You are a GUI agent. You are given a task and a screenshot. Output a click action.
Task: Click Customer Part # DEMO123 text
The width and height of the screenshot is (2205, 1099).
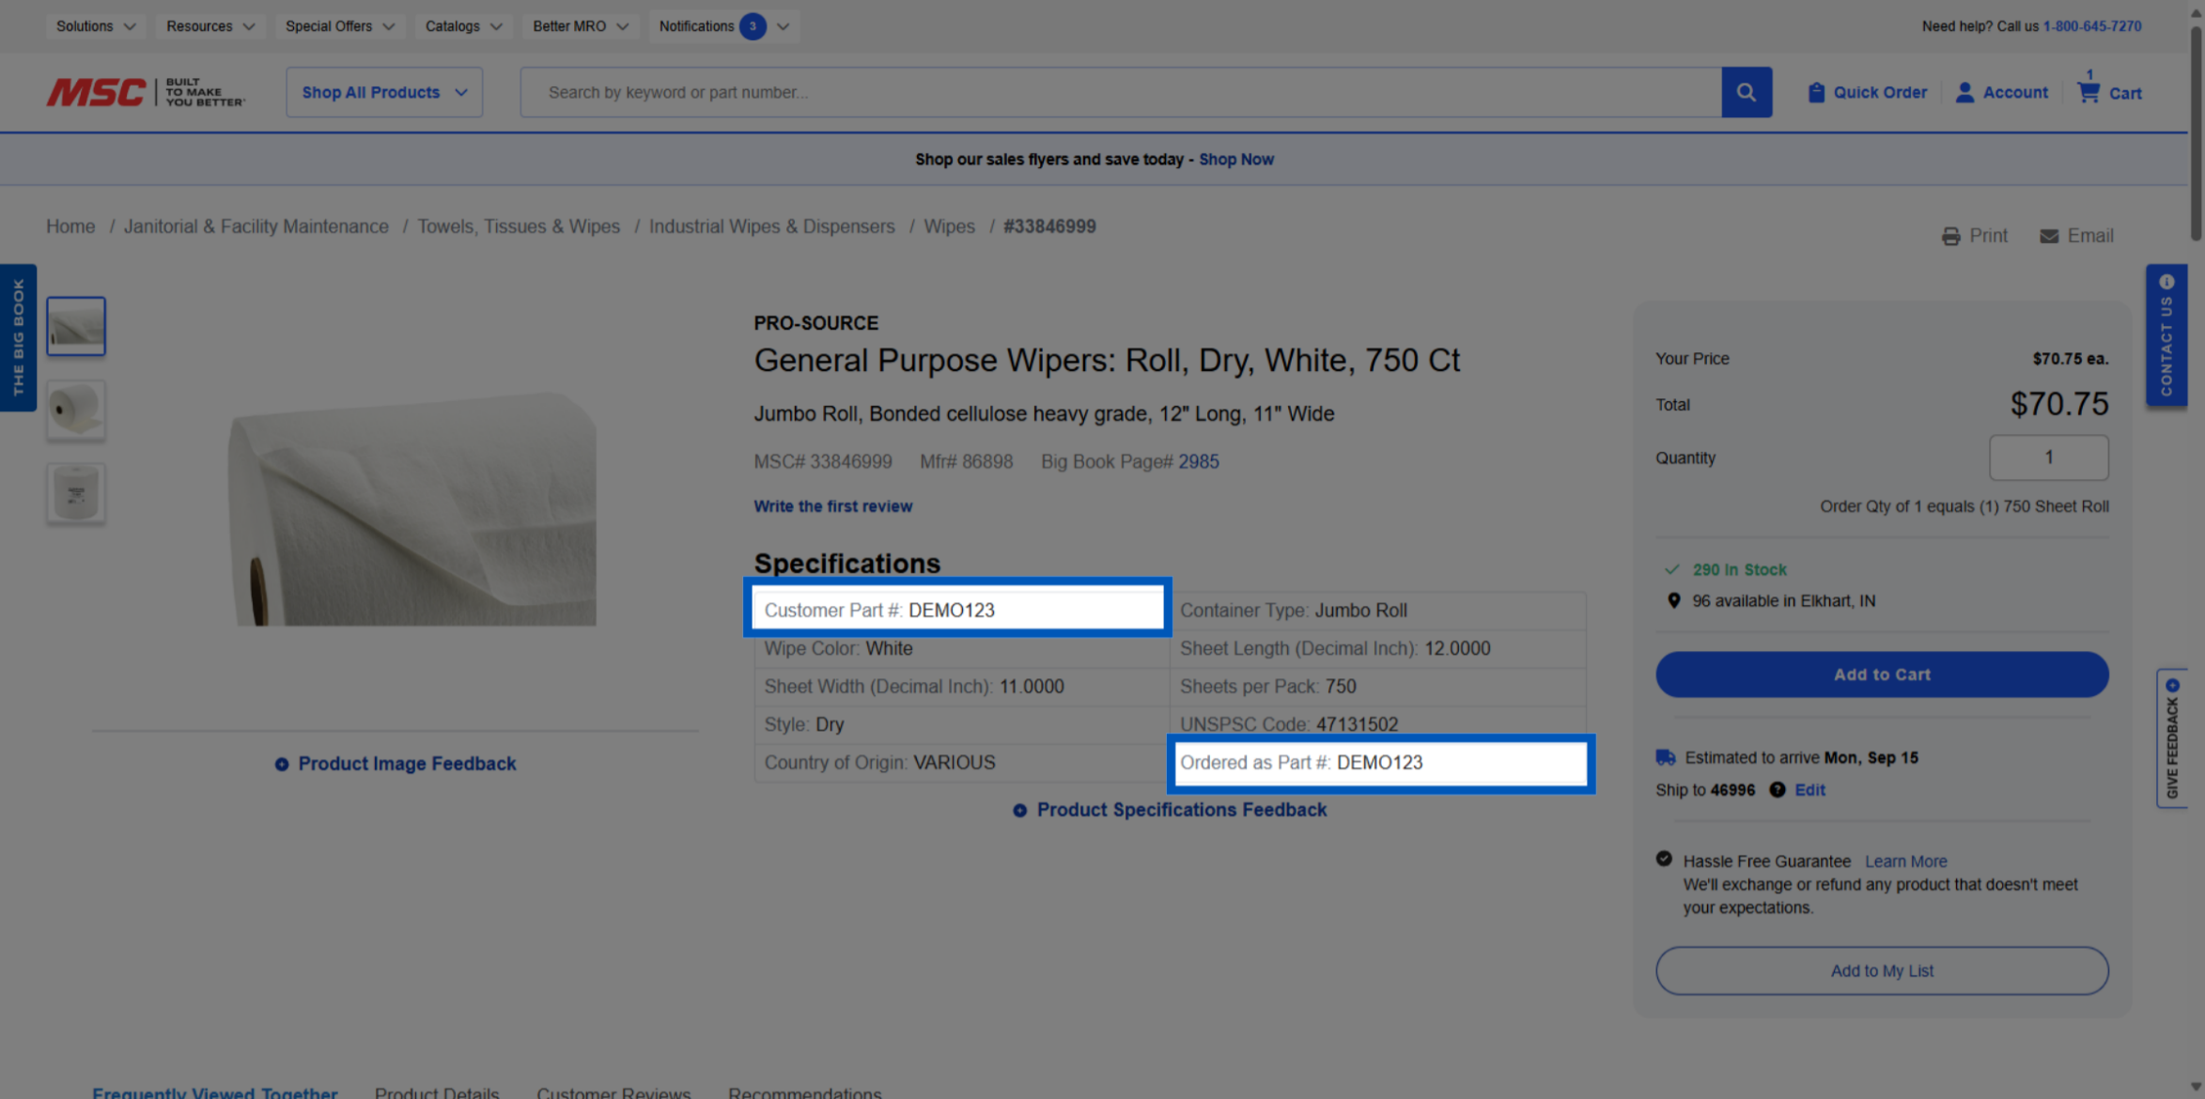pos(878,611)
